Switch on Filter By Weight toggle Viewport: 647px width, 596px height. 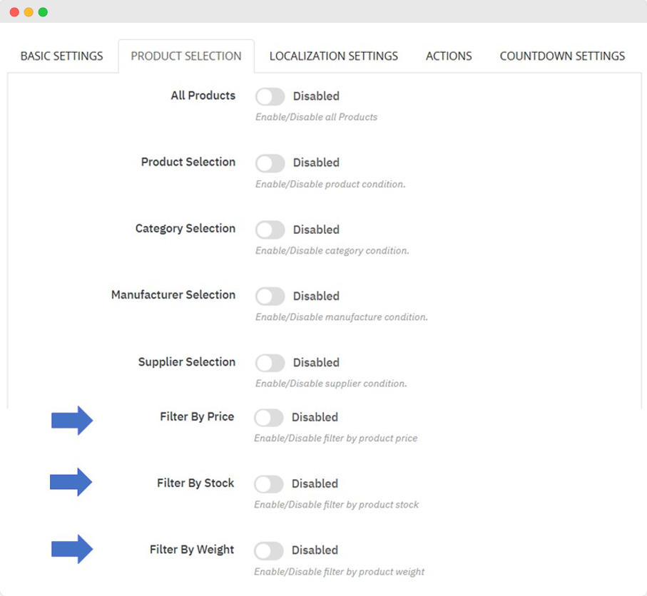pyautogui.click(x=269, y=550)
